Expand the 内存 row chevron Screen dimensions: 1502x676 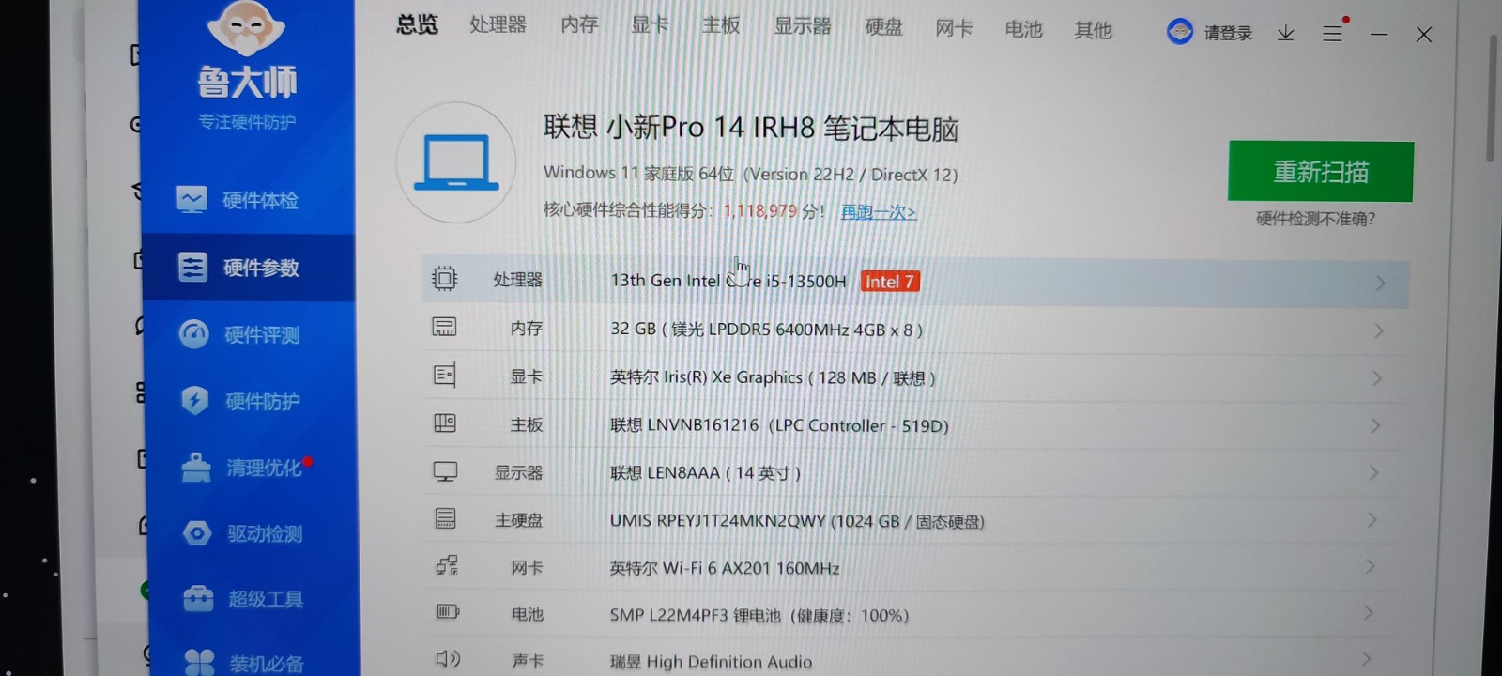click(x=1378, y=330)
